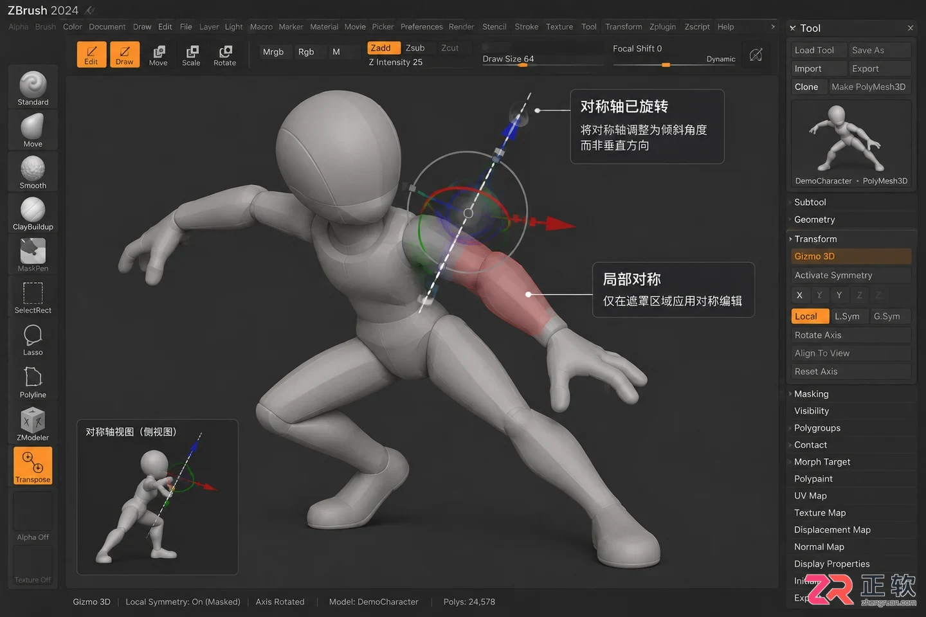Click the Rotate Axis button
Image resolution: width=926 pixels, height=617 pixels.
tap(851, 335)
